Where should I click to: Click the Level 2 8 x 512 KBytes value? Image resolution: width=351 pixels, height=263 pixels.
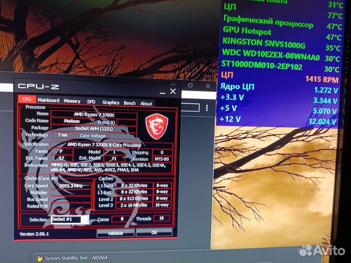[x=134, y=199]
